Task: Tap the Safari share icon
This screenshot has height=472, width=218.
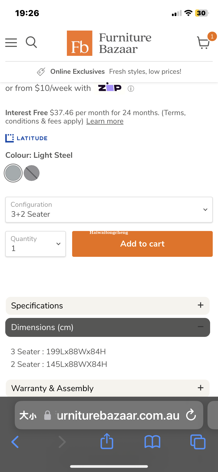Action: click(x=107, y=441)
